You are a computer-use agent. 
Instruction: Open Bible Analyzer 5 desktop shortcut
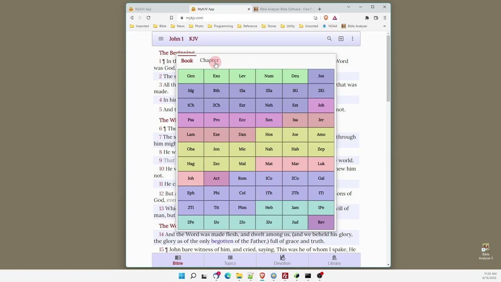point(486,252)
